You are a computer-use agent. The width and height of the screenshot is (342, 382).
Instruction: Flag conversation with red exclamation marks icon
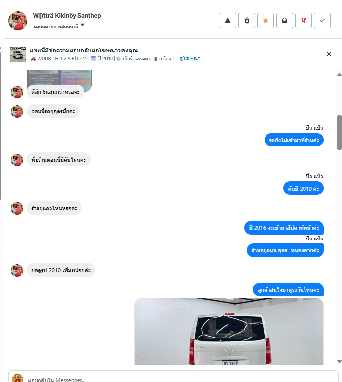(304, 20)
